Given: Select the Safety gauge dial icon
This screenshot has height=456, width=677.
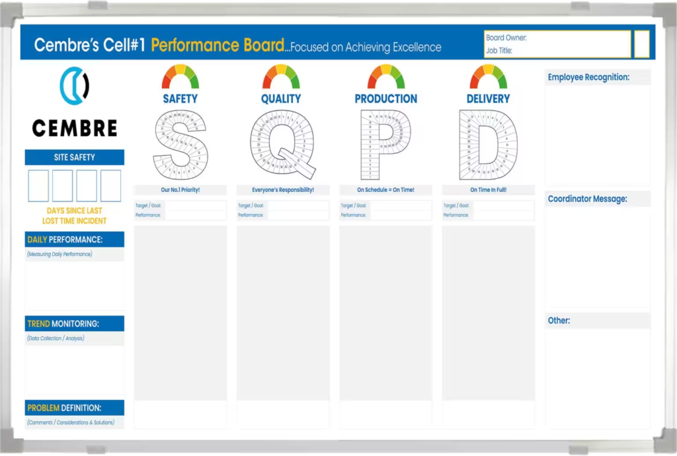Looking at the screenshot, I should 180,76.
